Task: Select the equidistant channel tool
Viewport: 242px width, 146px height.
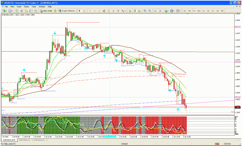Action: pos(104,11)
